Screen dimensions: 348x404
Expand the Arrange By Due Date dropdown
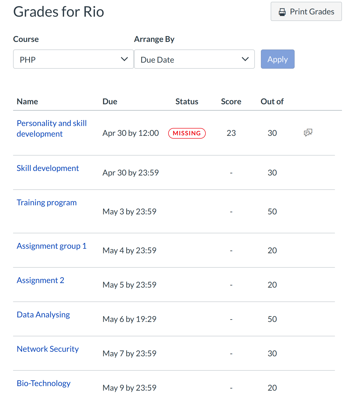[x=194, y=59]
